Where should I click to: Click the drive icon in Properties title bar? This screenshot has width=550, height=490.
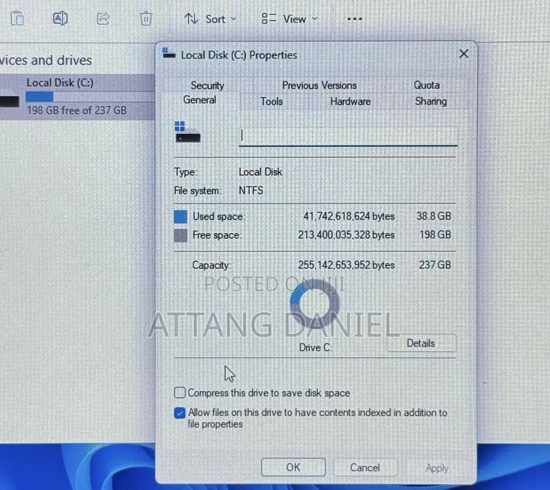click(169, 54)
